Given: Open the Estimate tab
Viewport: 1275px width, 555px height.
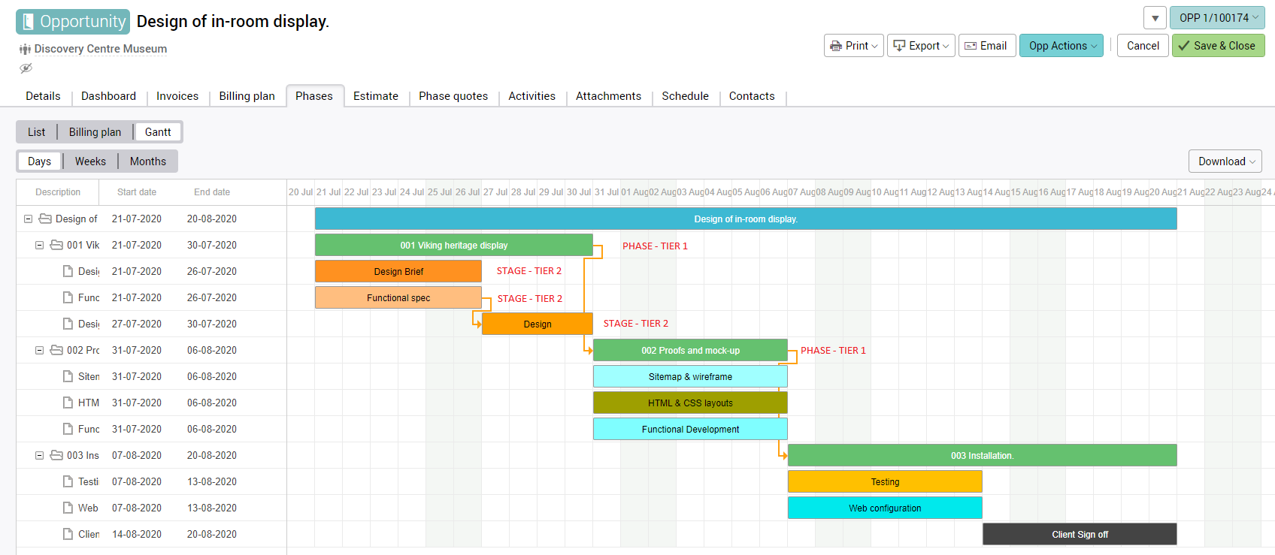Looking at the screenshot, I should [x=375, y=96].
